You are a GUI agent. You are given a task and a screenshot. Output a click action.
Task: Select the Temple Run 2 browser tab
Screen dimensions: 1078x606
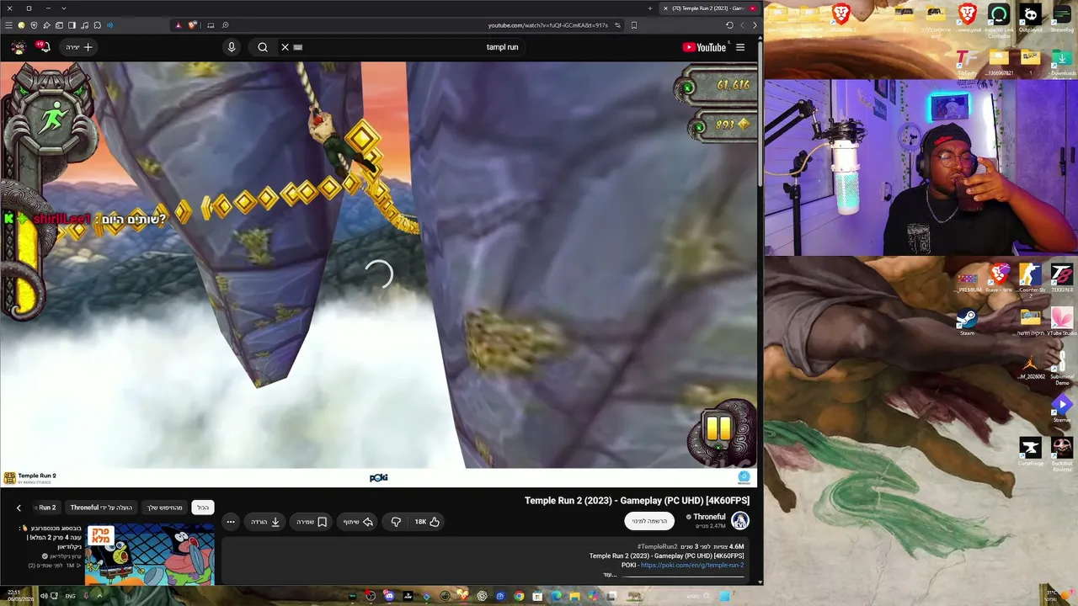710,8
